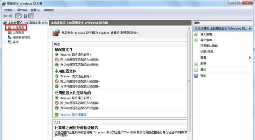Open the 文件(F) menu
Screen dimensions: 255x140
click(x=9, y=10)
